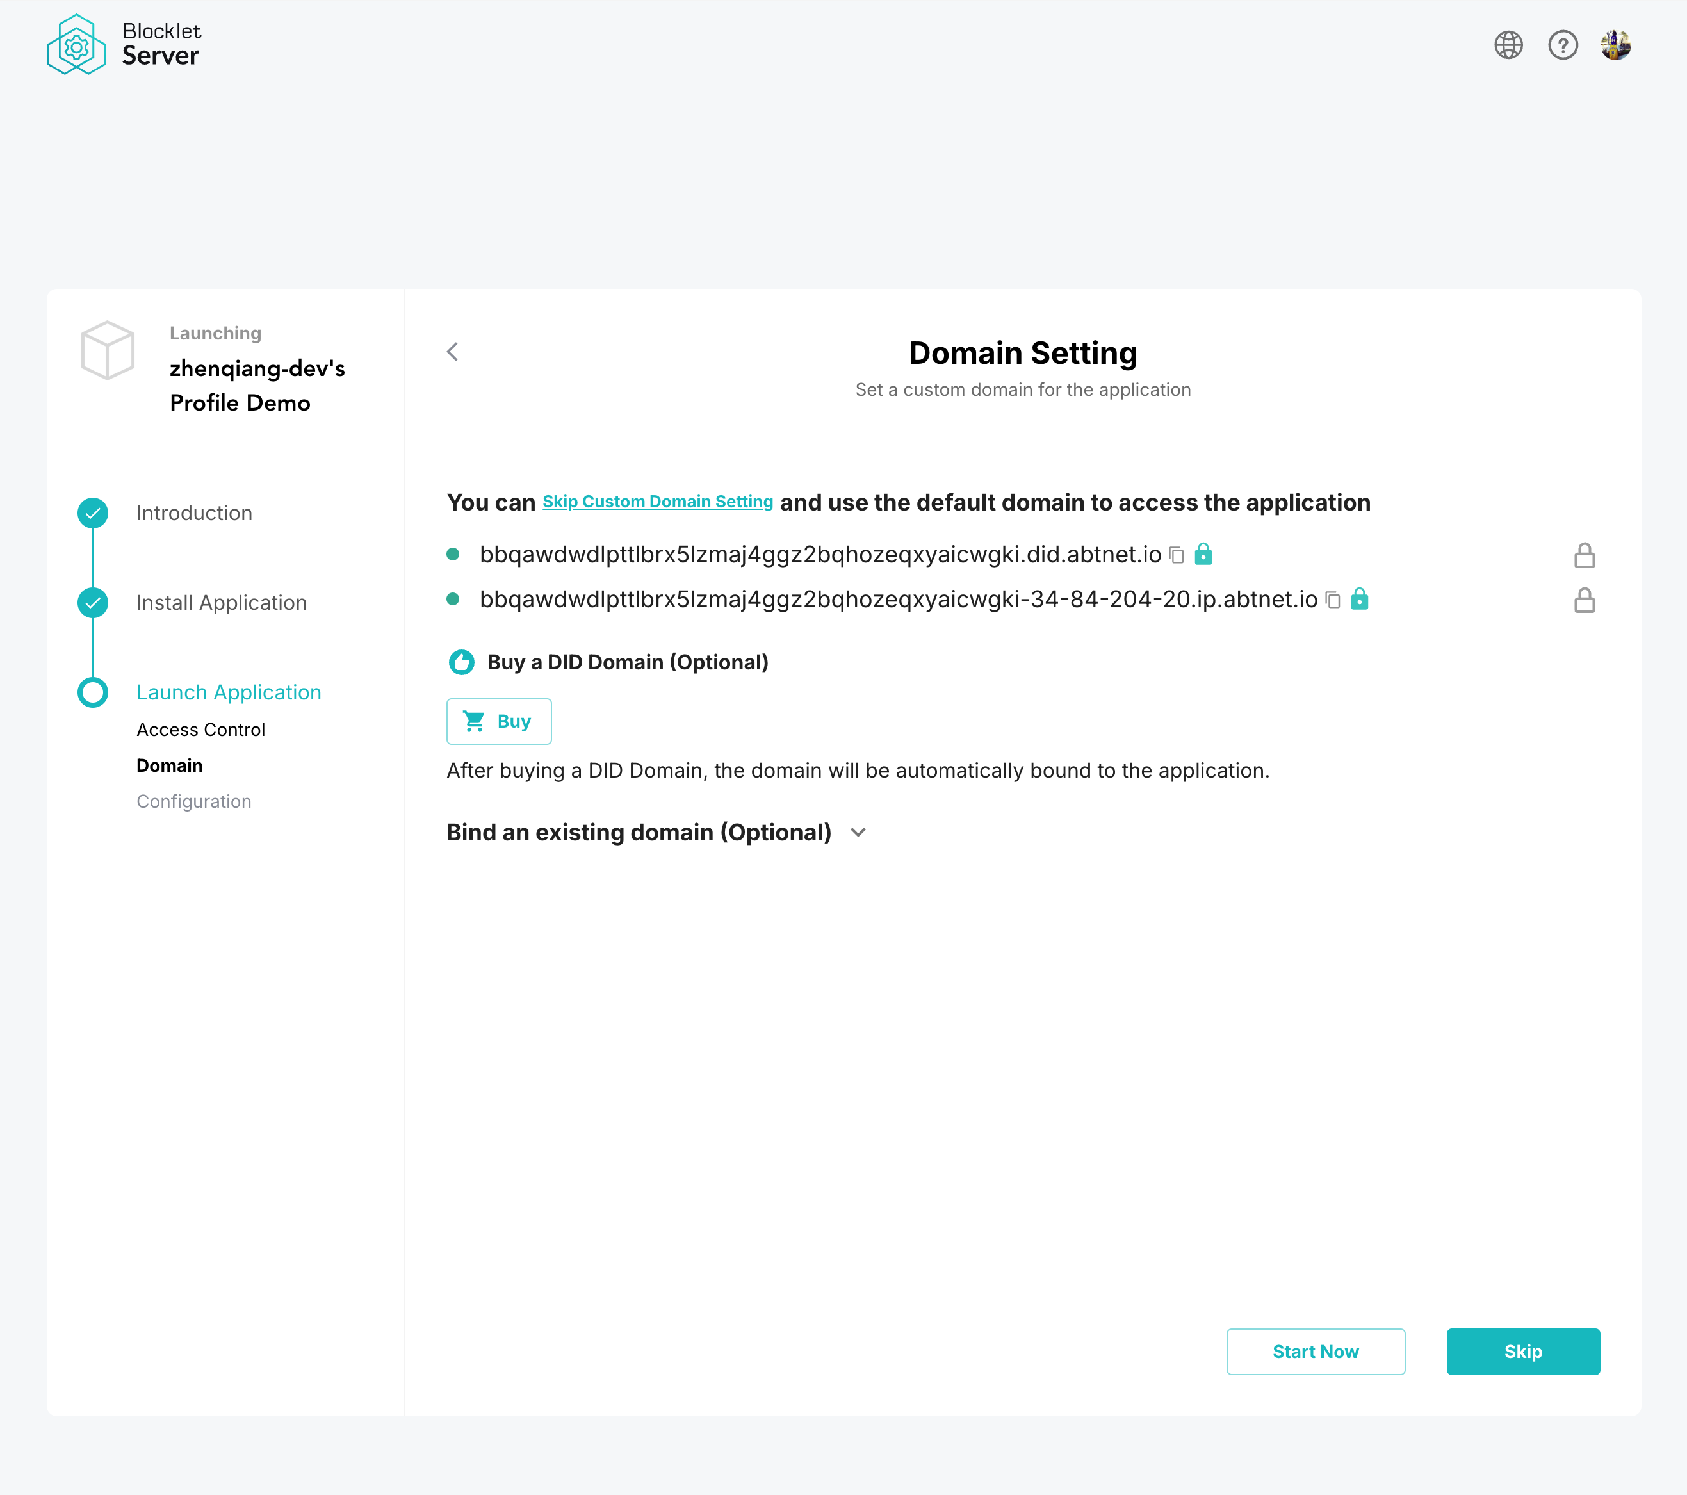Expand Bind an existing domain section
Image resolution: width=1687 pixels, height=1495 pixels.
(x=858, y=832)
